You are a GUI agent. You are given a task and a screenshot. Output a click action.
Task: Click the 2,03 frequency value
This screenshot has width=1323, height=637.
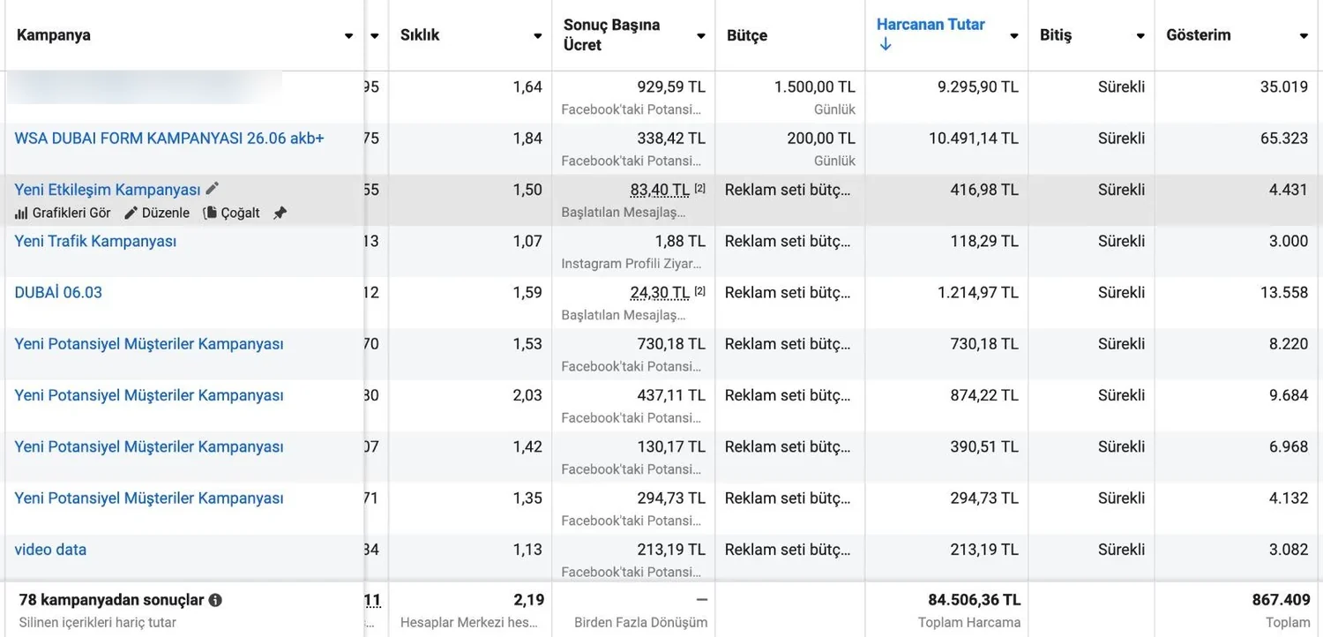tap(527, 394)
